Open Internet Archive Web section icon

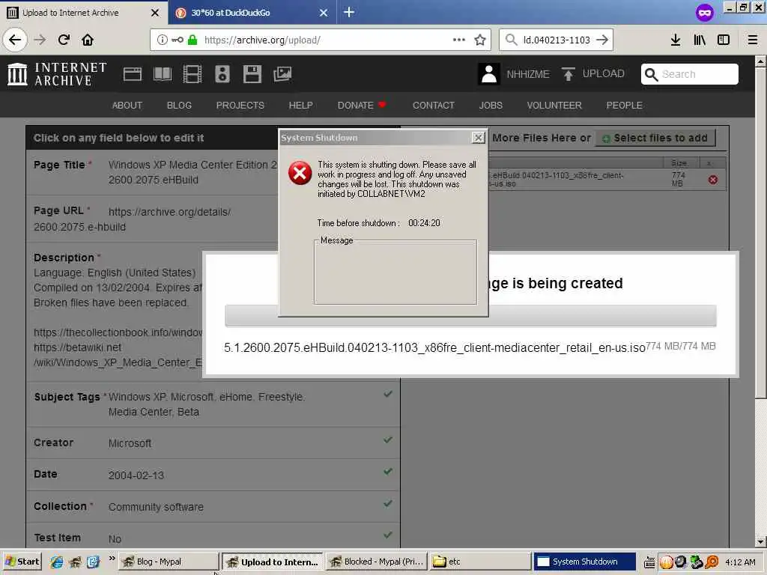[132, 74]
